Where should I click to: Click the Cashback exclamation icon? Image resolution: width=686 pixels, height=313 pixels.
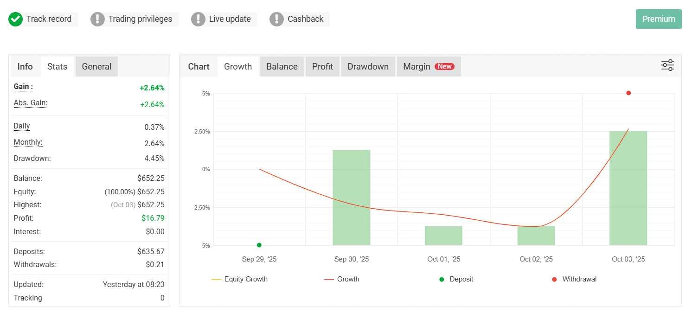point(276,19)
